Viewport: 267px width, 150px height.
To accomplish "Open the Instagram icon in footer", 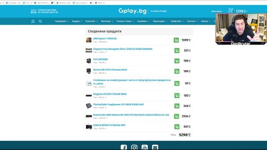I will (134, 147).
